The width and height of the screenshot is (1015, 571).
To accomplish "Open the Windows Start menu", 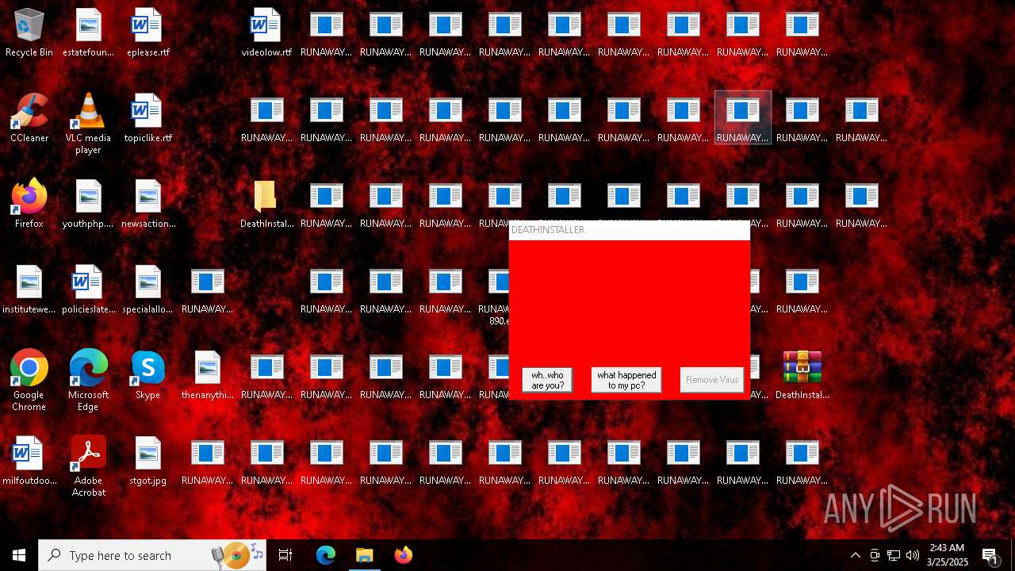I will [19, 555].
